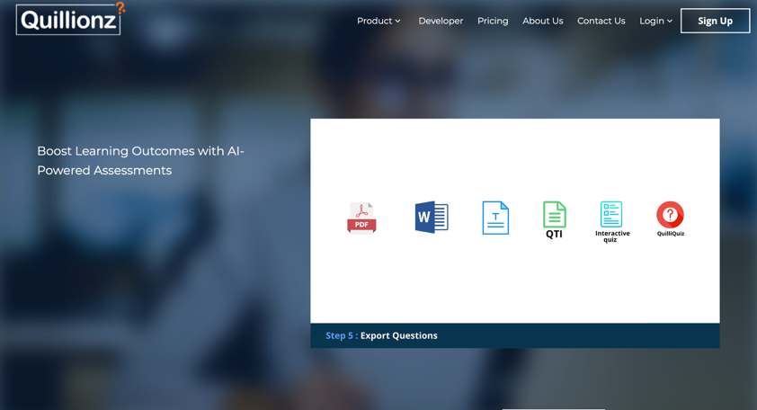
Task: Choose the Word document export icon
Action: click(432, 218)
